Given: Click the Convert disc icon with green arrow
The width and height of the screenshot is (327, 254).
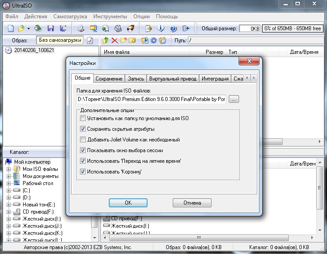Looking at the screenshot, I should point(106,28).
